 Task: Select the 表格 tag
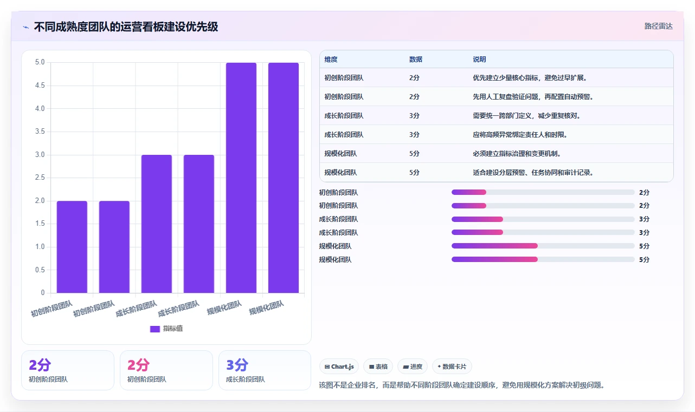378,367
